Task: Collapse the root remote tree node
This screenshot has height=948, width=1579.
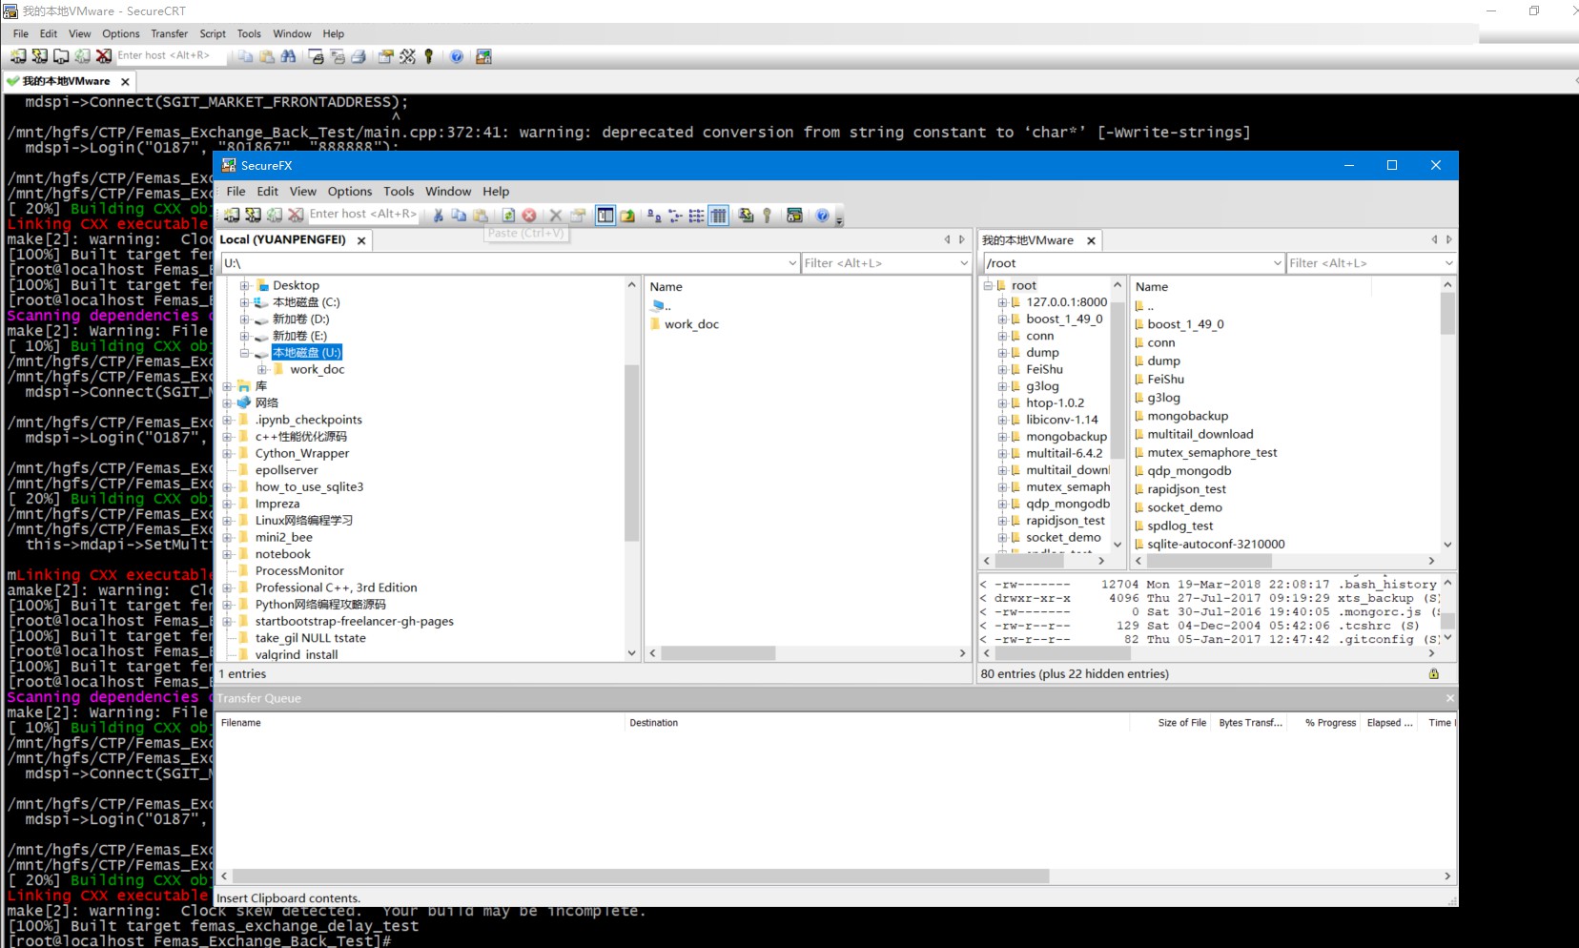Action: tap(988, 285)
